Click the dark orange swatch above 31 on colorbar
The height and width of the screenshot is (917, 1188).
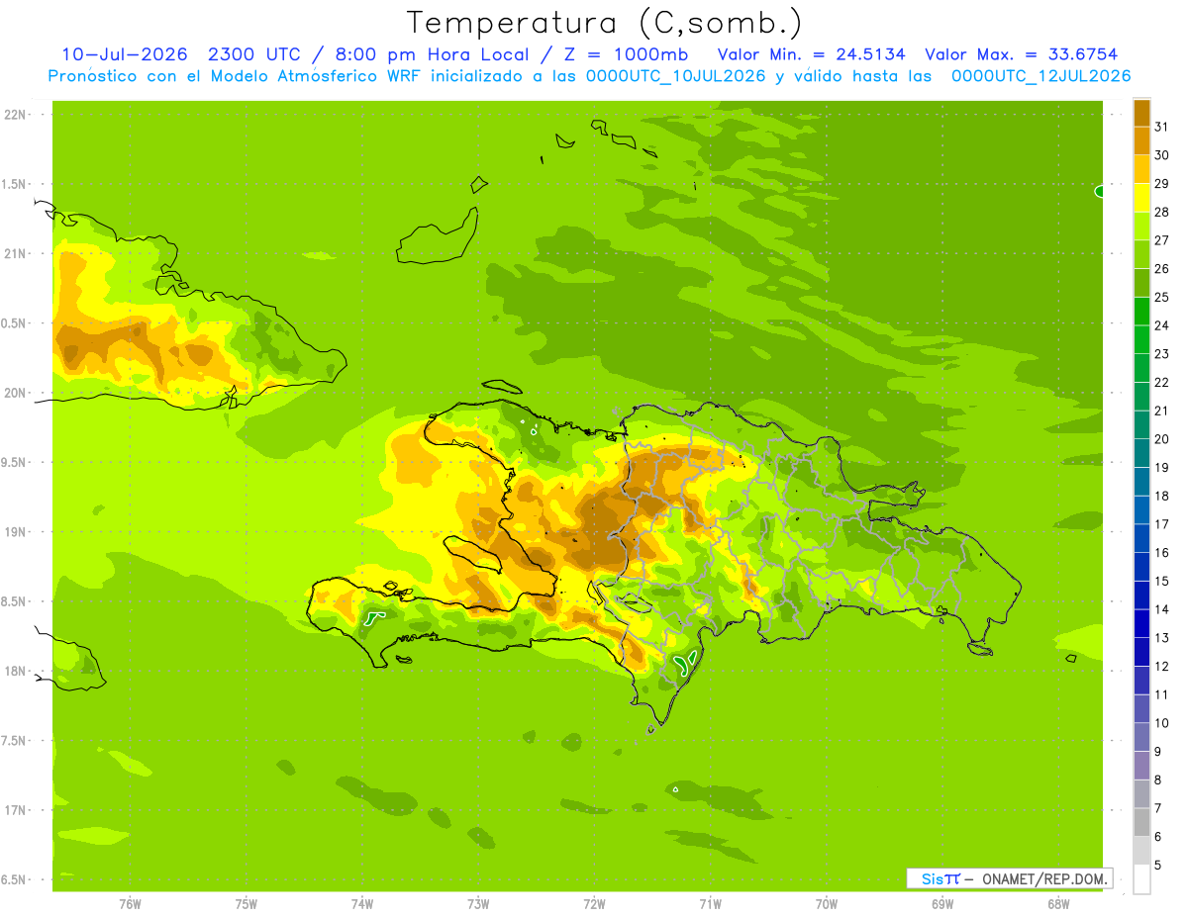(x=1141, y=113)
